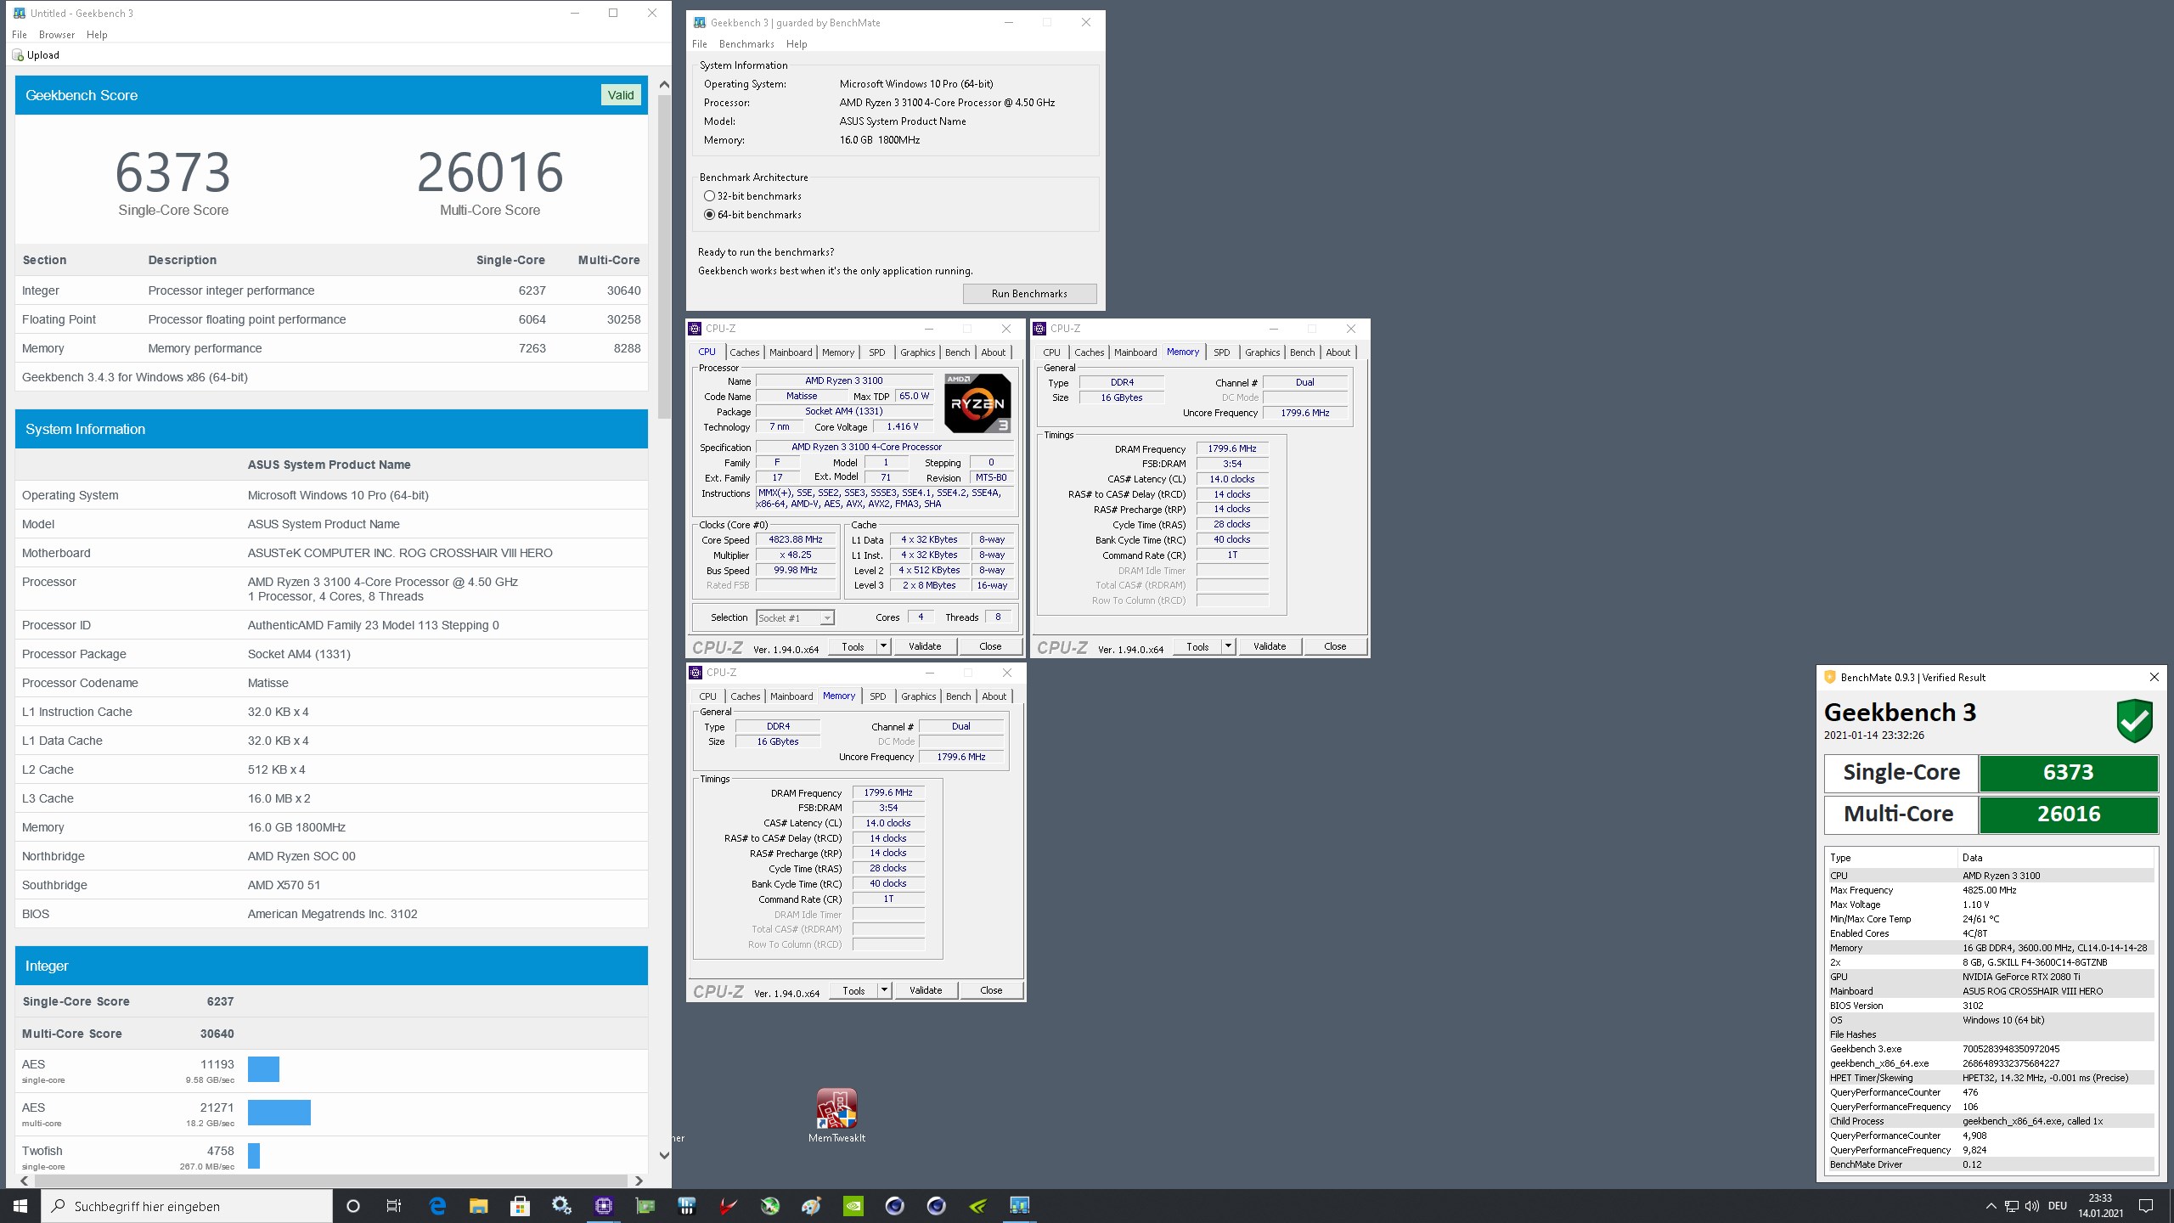This screenshot has width=2174, height=1223.
Task: Click the scroll-down arrow in Geekbench results
Action: point(664,1155)
